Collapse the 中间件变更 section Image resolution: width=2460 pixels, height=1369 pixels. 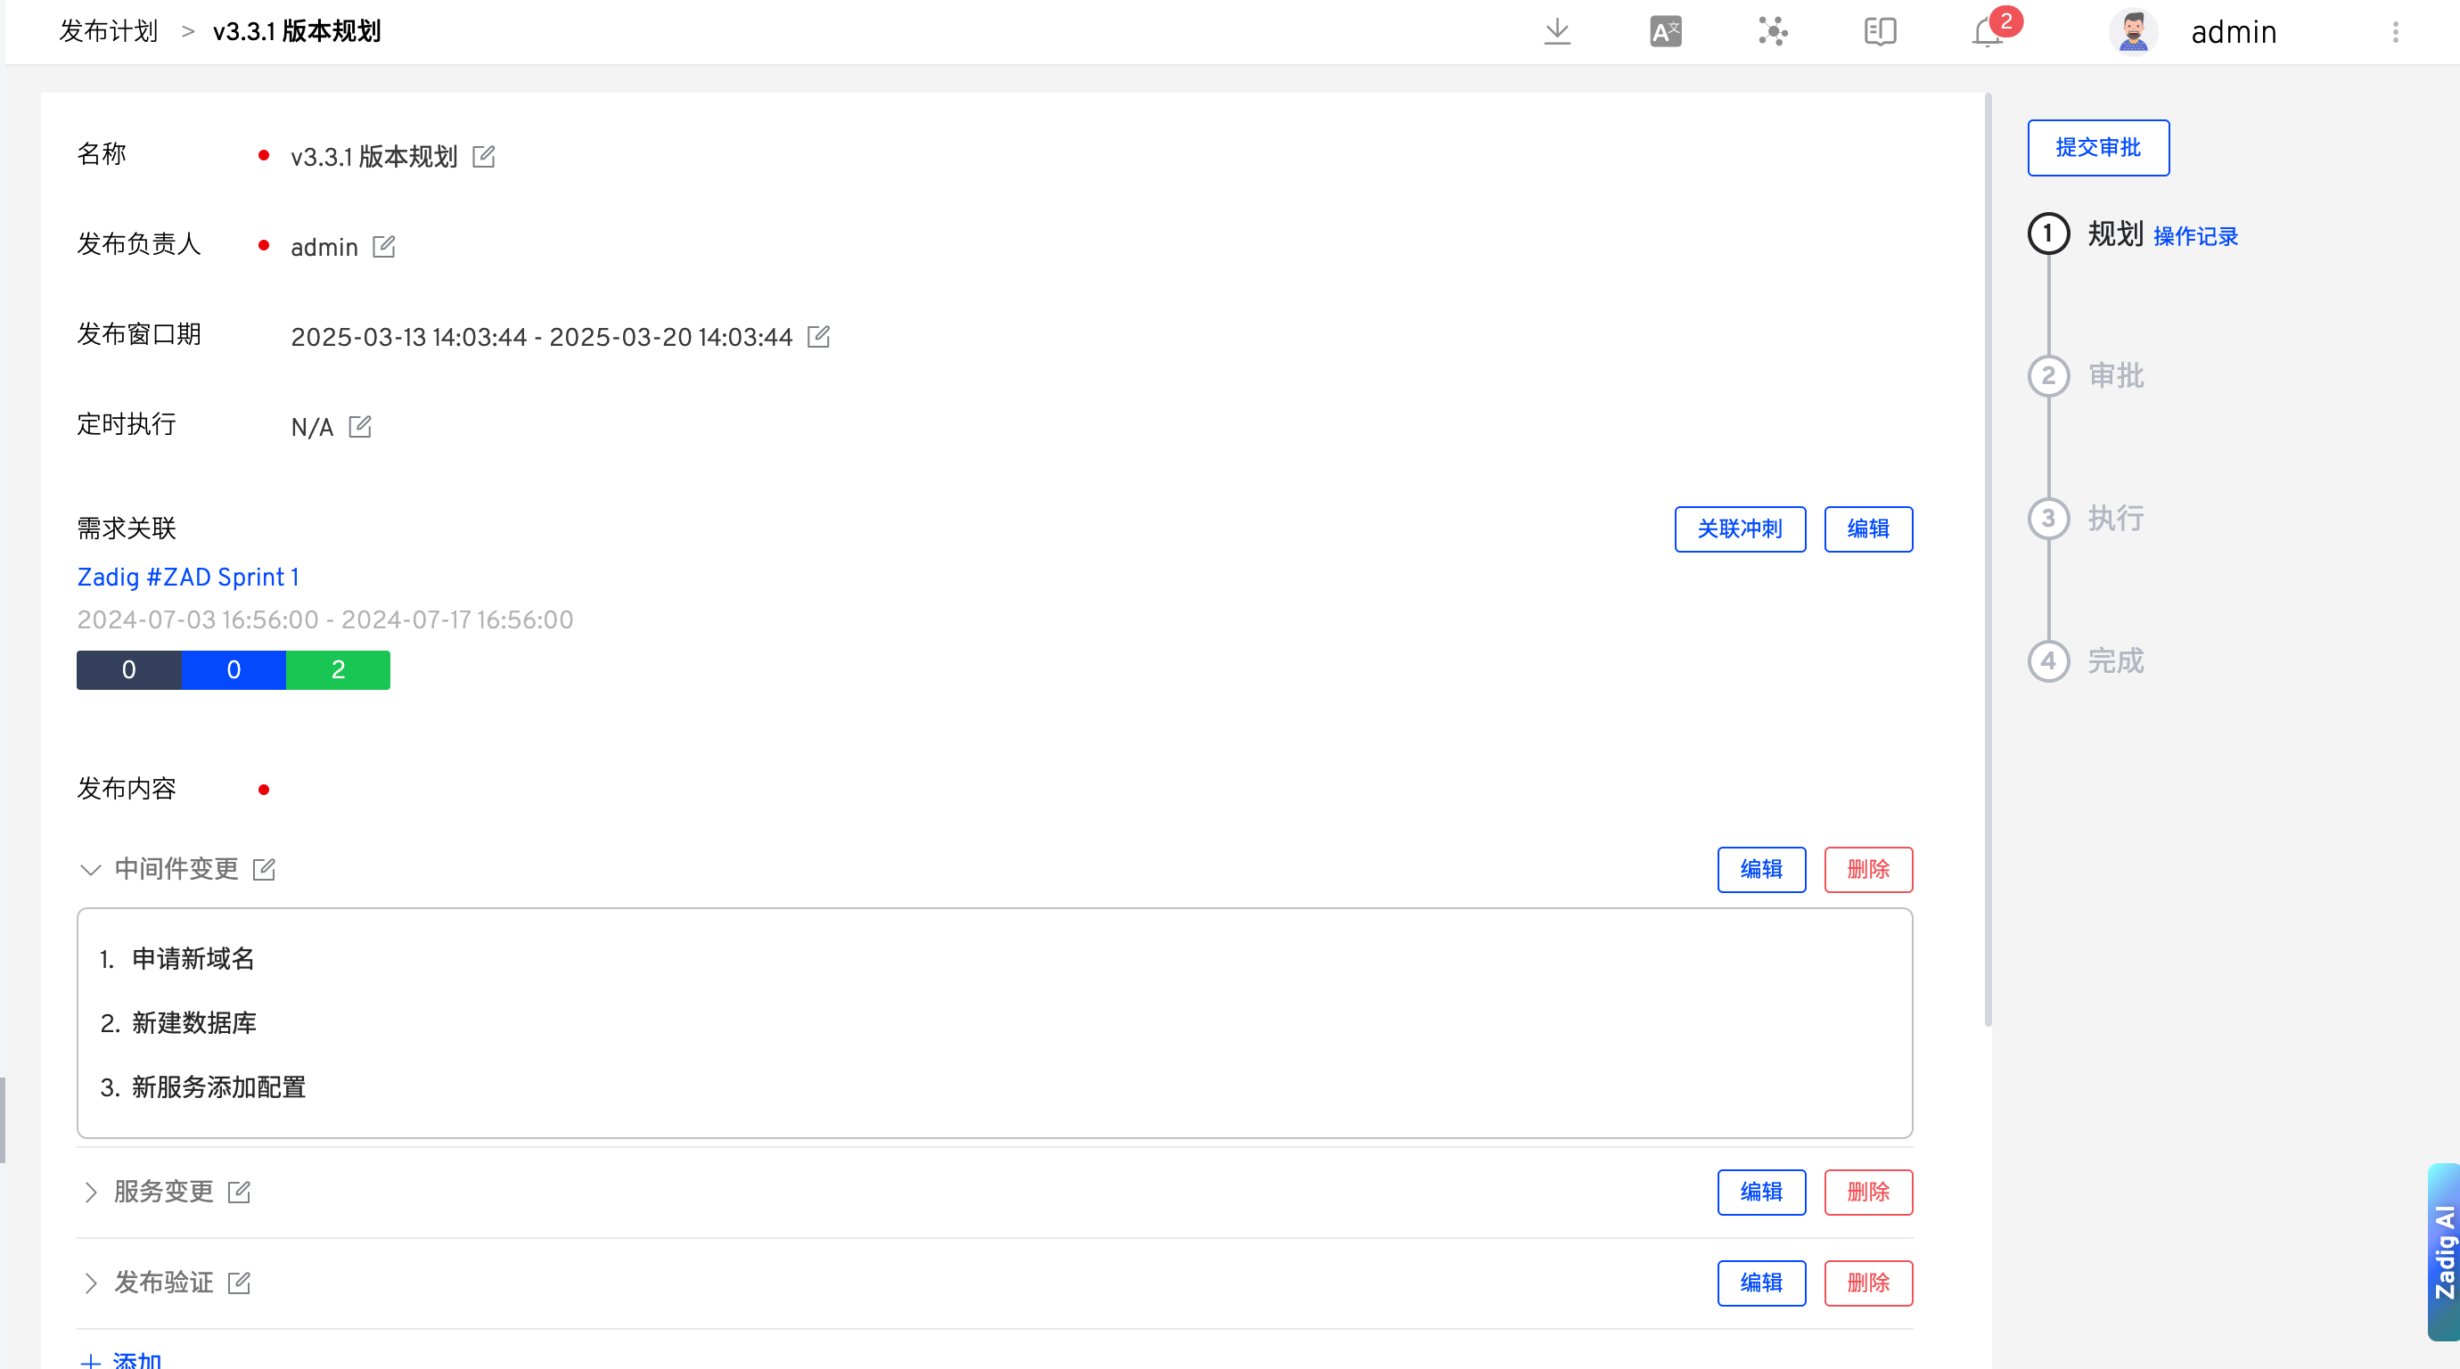tap(91, 869)
